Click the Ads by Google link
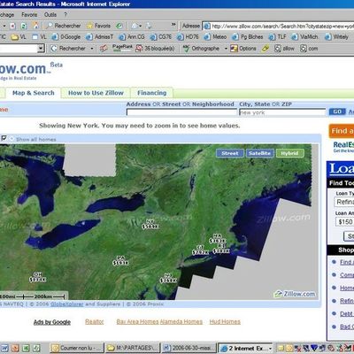 (52, 322)
